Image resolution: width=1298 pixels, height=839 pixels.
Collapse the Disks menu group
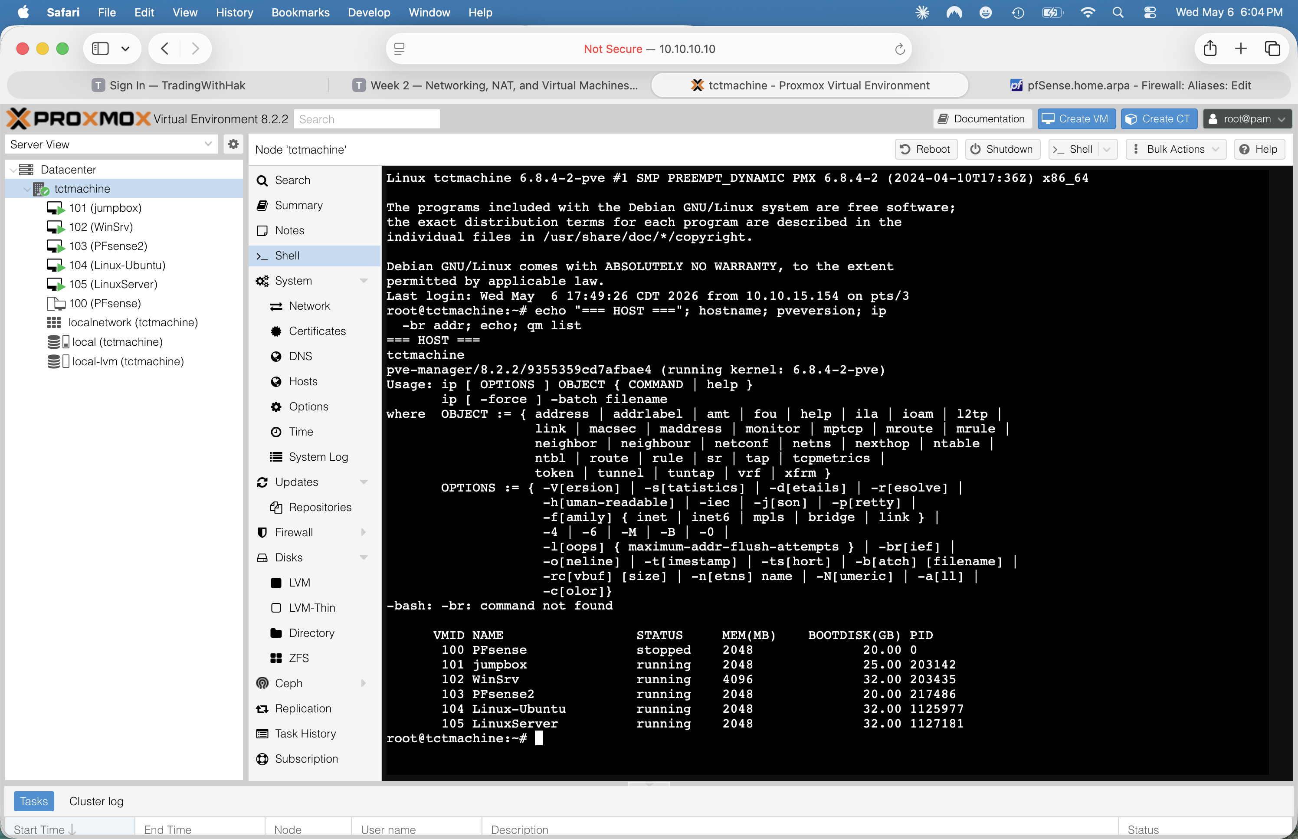364,557
